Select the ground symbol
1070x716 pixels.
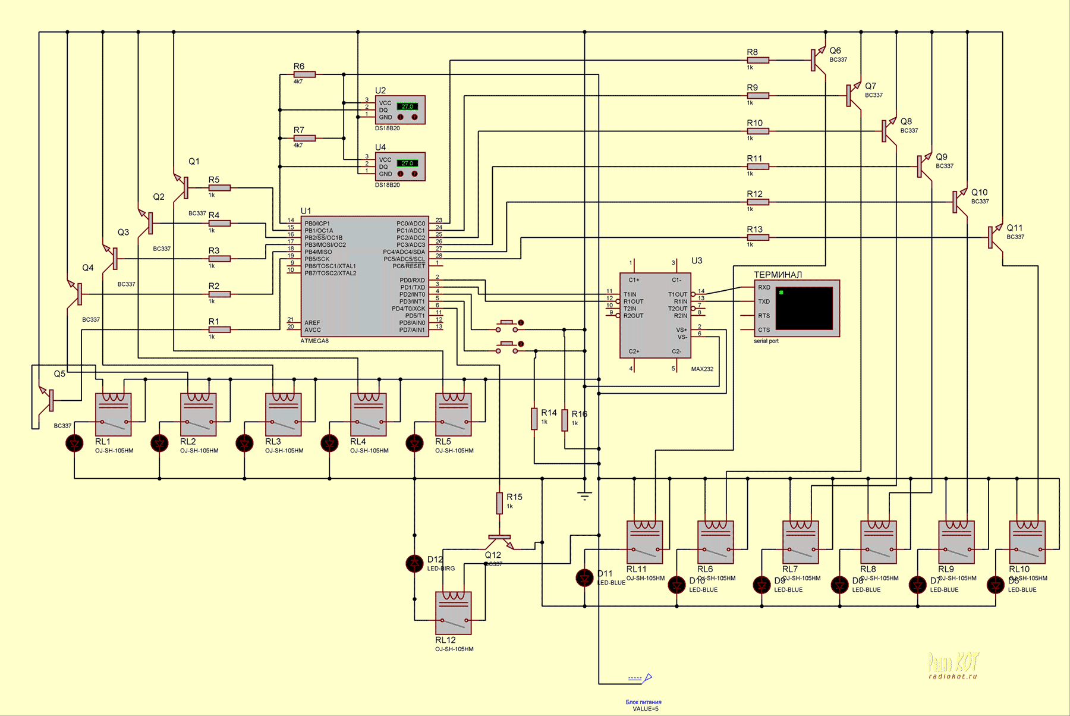(x=585, y=496)
